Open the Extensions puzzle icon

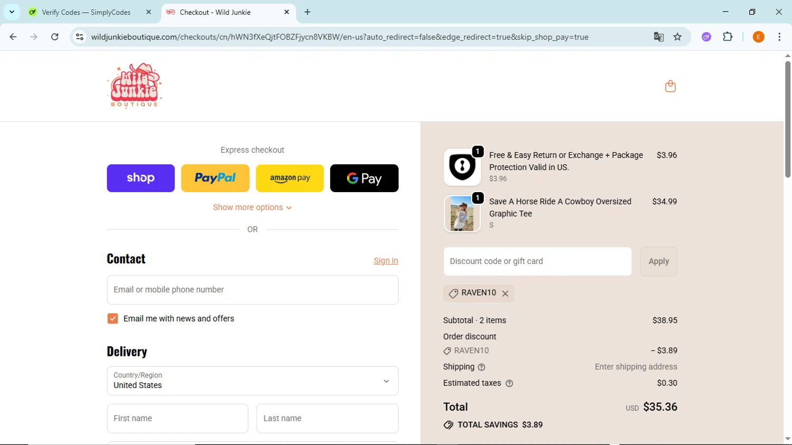[728, 37]
